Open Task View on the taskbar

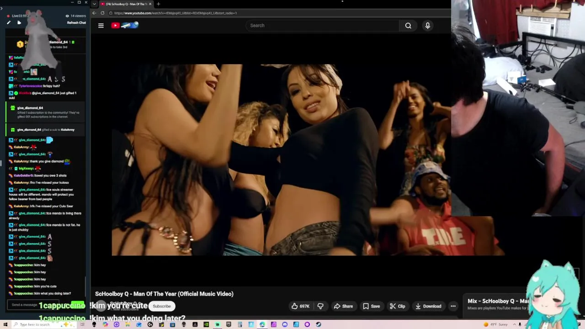tap(82, 324)
